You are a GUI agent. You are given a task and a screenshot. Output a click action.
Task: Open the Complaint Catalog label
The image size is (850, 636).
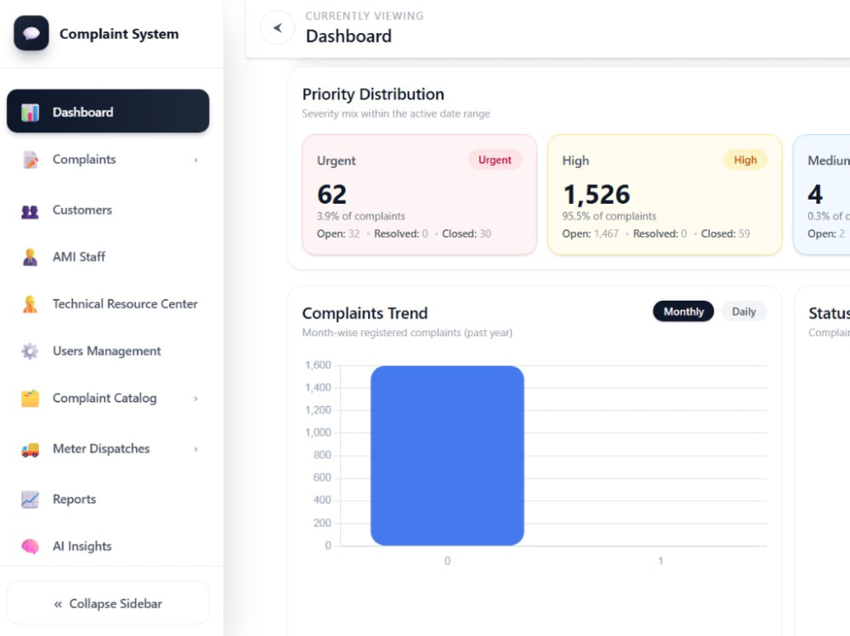click(105, 398)
